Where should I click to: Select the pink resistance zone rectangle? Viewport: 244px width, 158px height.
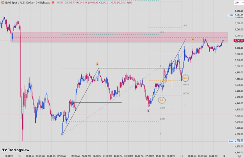[x=119, y=37]
